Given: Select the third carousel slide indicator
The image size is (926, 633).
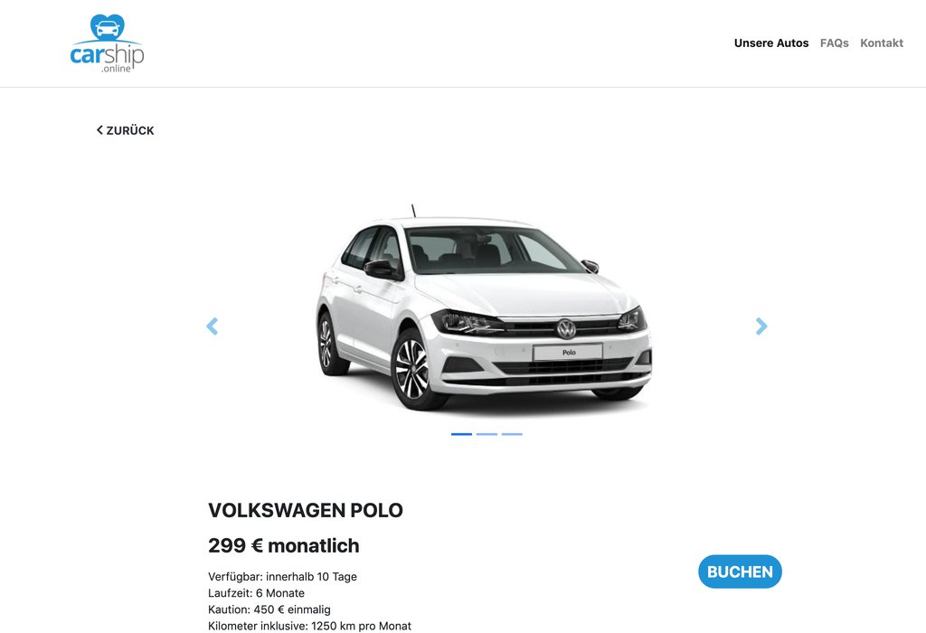Looking at the screenshot, I should click(512, 434).
